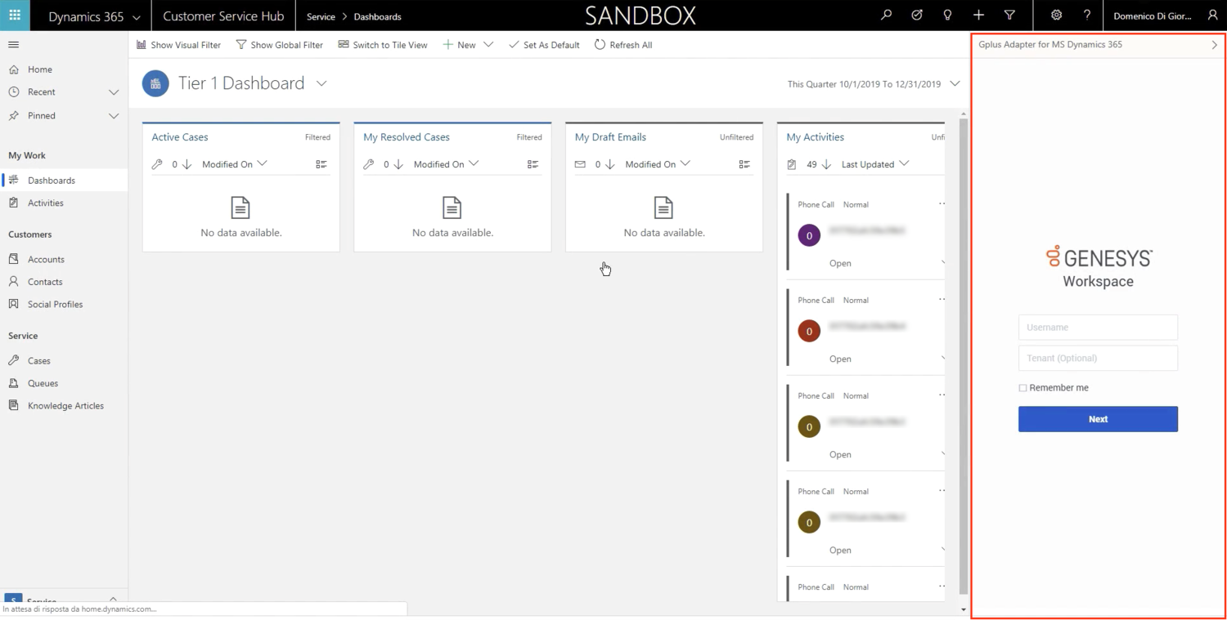The width and height of the screenshot is (1227, 620).
Task: Expand Pinned in the sidebar
Action: [114, 116]
